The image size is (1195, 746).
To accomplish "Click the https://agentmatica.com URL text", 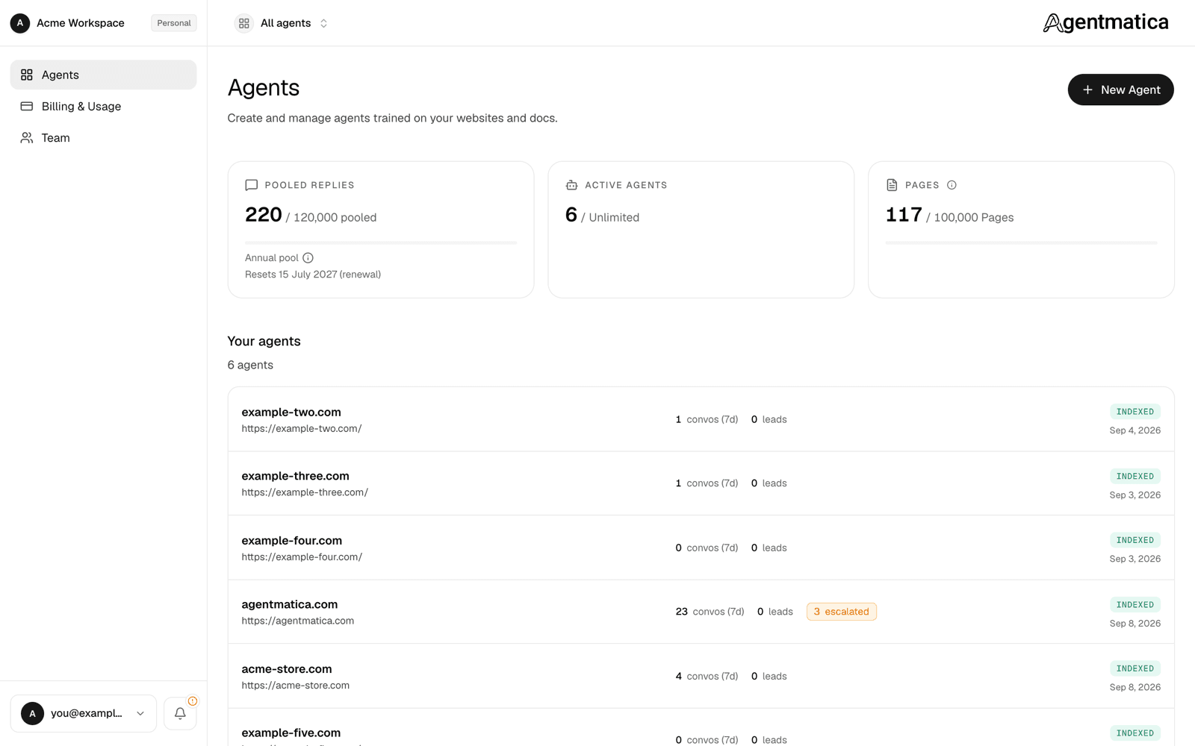I will pyautogui.click(x=298, y=621).
